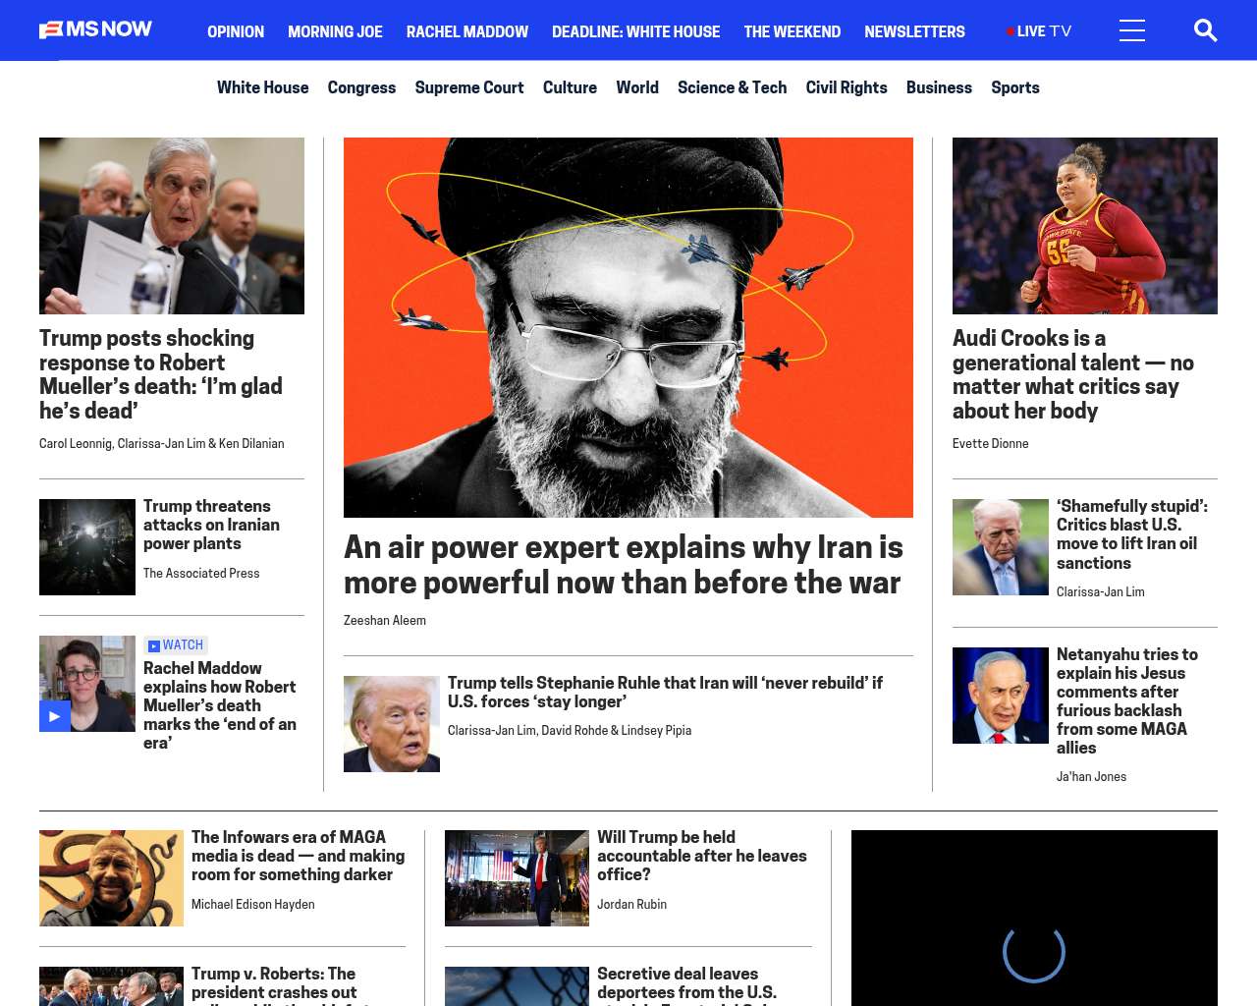Open the Mueller story byline by Carol Leonnig
Screen dimensions: 1257x1006
[162, 444]
